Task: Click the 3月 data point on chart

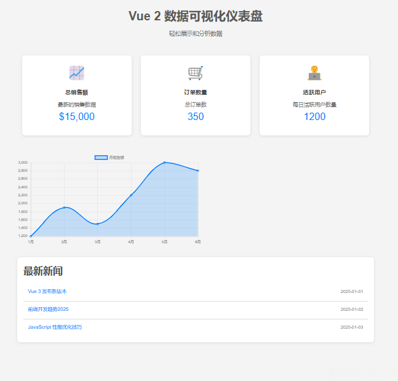Action: click(x=97, y=224)
